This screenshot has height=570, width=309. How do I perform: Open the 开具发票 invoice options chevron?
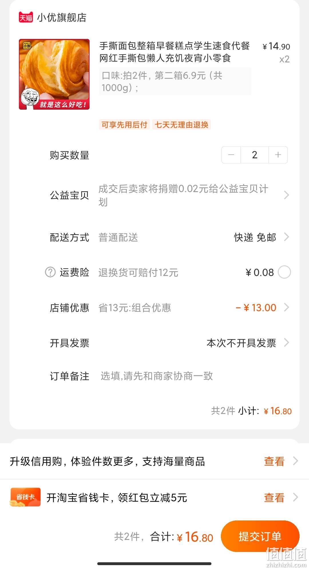point(286,343)
